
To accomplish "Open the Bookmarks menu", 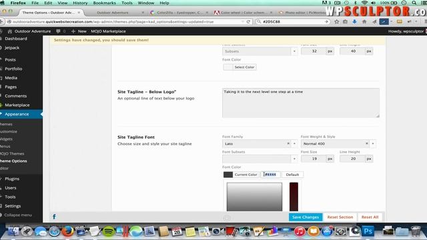I will click(x=104, y=3).
